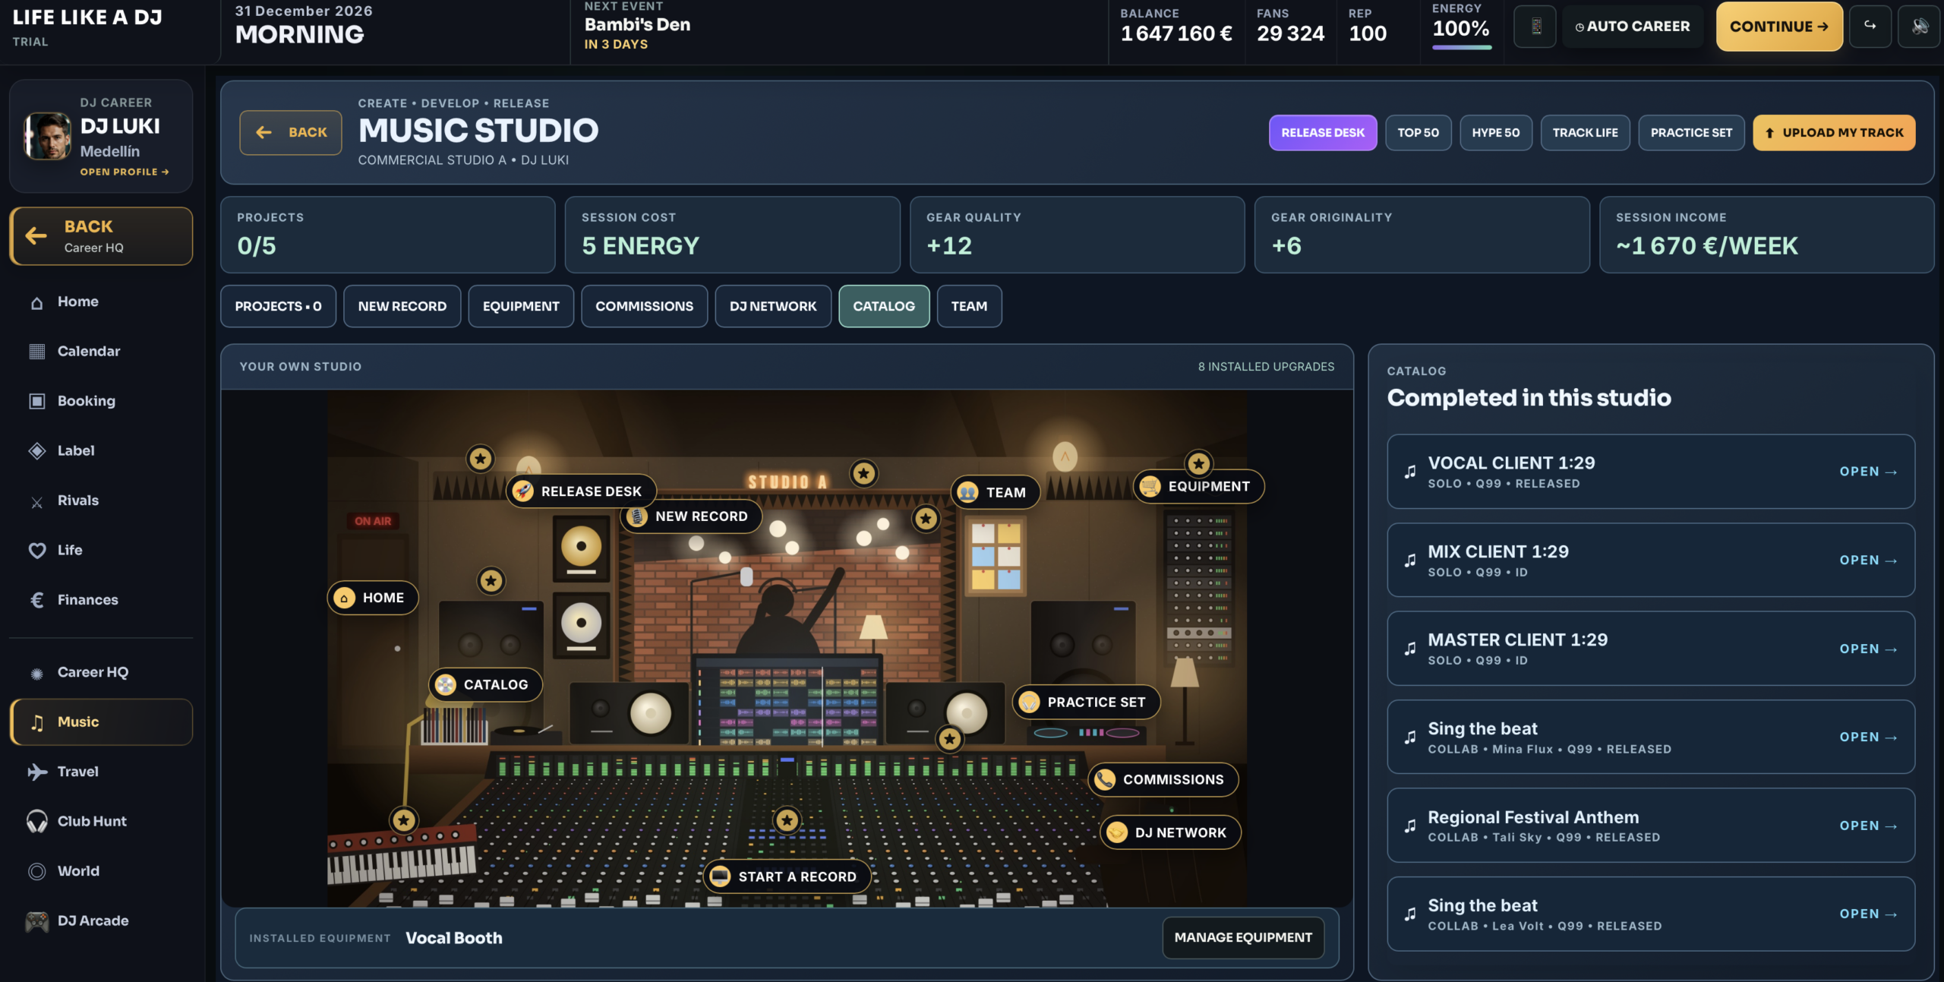The height and width of the screenshot is (982, 1944).
Task: Click the energy progress bar
Action: (1462, 48)
